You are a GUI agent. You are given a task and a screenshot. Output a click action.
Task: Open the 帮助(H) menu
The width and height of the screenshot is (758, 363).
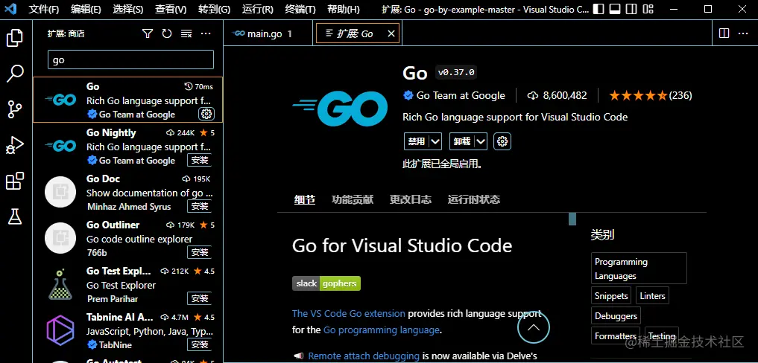tap(344, 9)
